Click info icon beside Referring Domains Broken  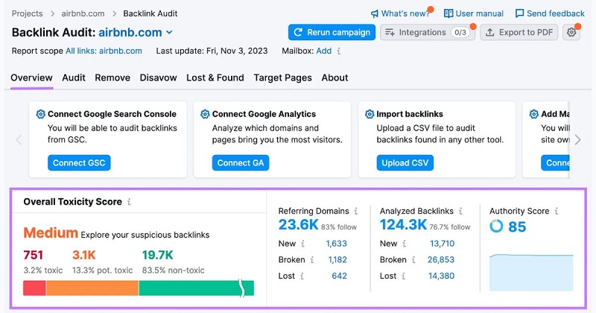click(312, 260)
